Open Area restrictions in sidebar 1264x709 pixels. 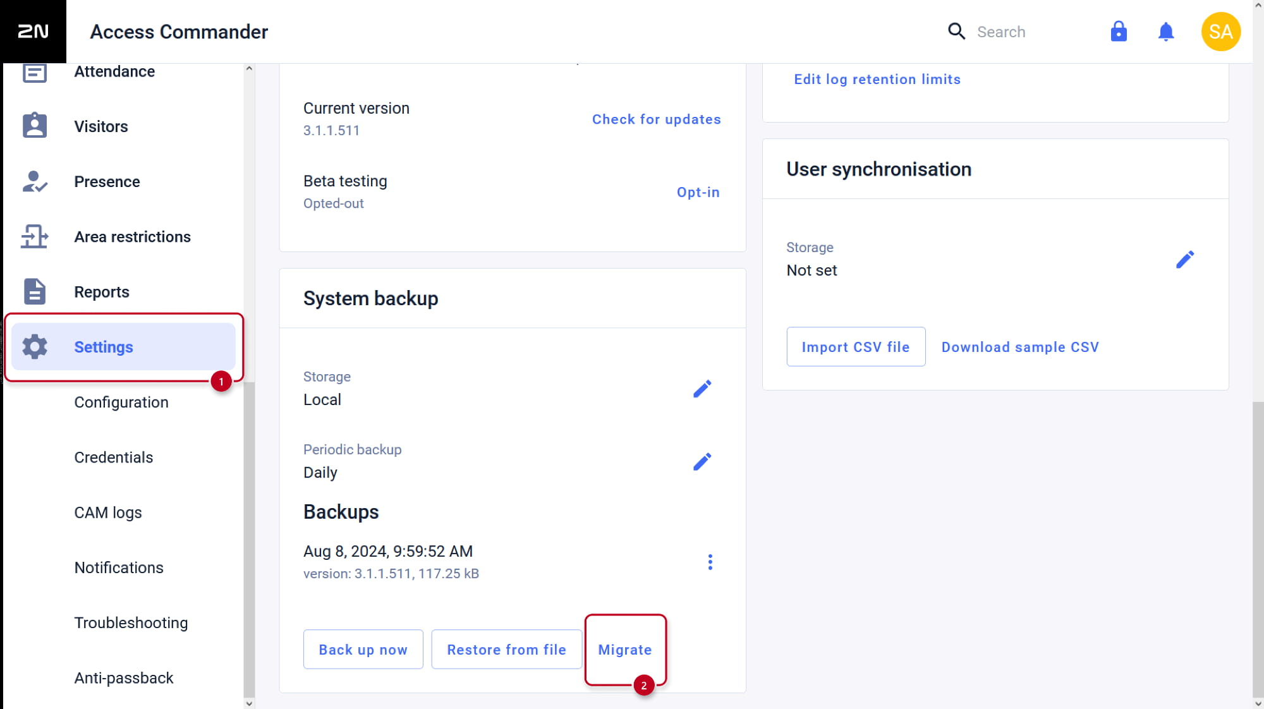pos(132,236)
